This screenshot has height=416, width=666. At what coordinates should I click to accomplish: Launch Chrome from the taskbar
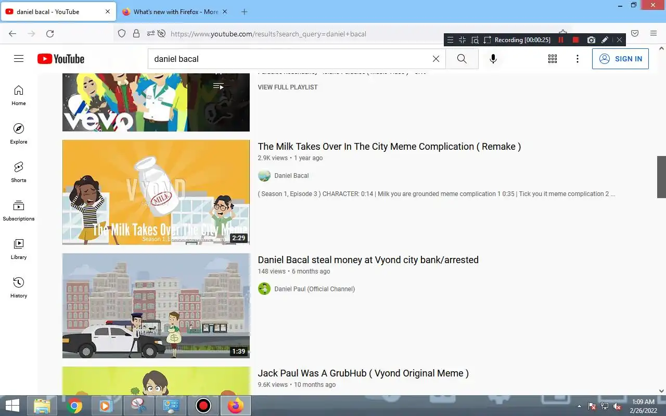[74, 406]
